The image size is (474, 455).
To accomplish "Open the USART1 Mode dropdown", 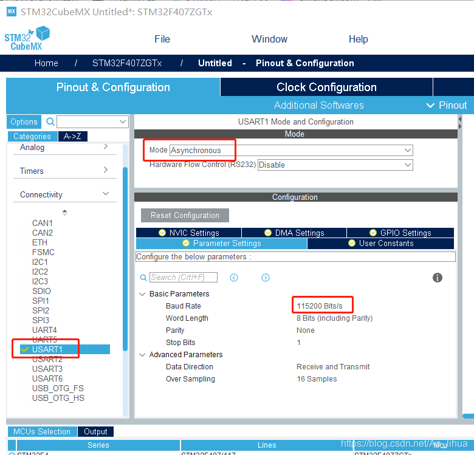I will pyautogui.click(x=291, y=150).
